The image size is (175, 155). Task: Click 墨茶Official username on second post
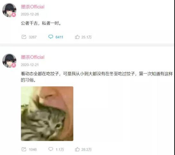coord(33,57)
